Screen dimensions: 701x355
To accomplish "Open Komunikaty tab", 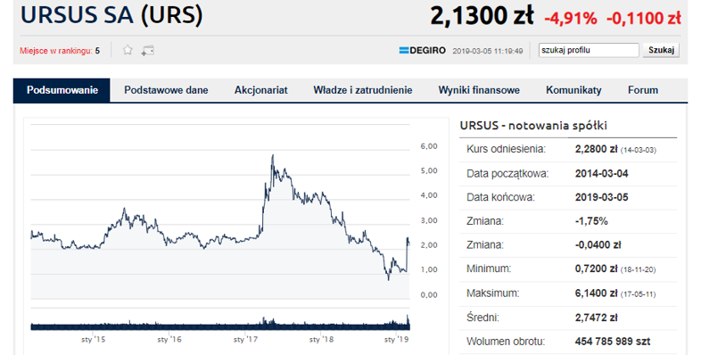I will pyautogui.click(x=573, y=90).
